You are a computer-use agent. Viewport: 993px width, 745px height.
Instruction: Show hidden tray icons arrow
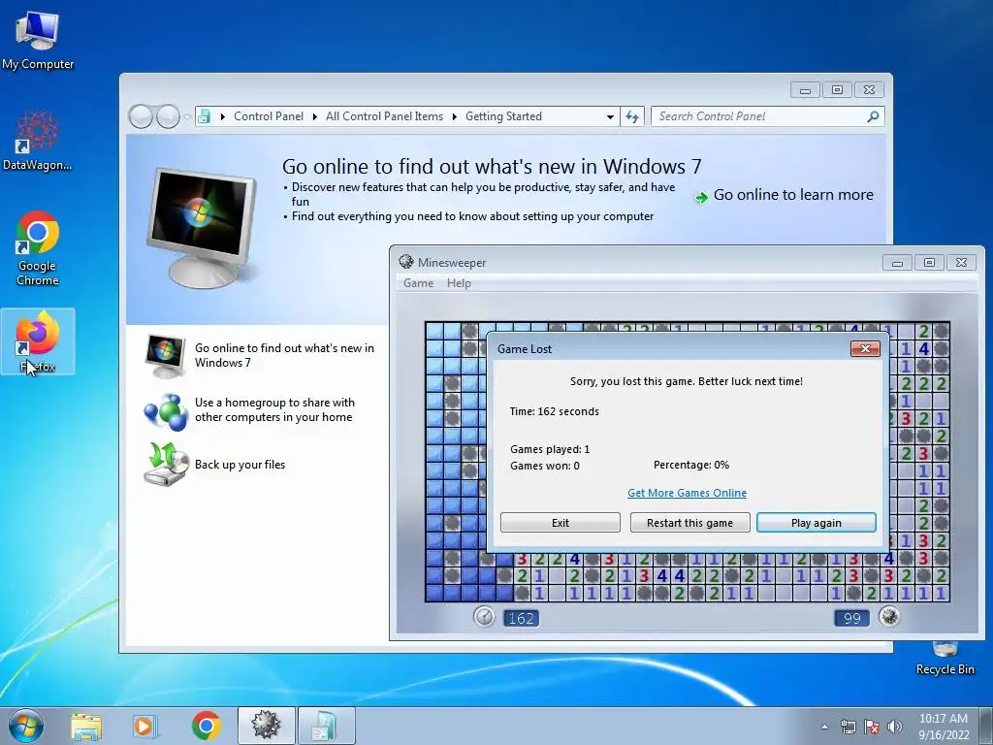click(824, 727)
